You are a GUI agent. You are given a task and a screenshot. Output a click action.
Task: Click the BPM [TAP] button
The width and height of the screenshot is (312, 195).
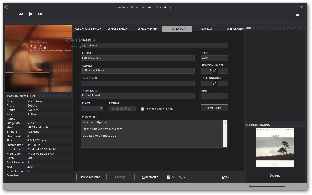214,108
